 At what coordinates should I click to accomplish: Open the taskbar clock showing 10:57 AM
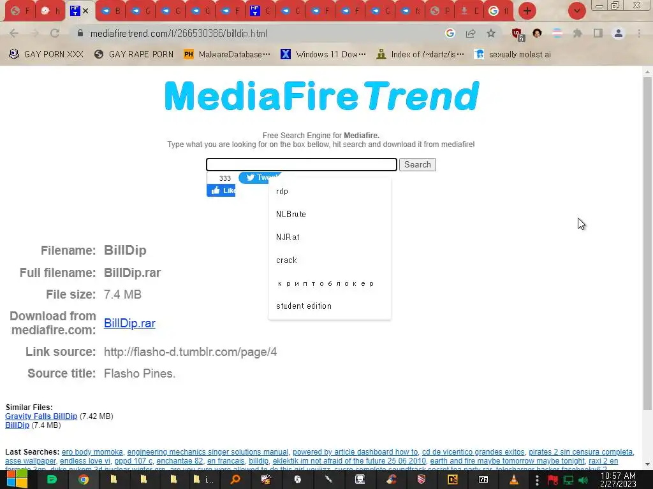pyautogui.click(x=618, y=480)
